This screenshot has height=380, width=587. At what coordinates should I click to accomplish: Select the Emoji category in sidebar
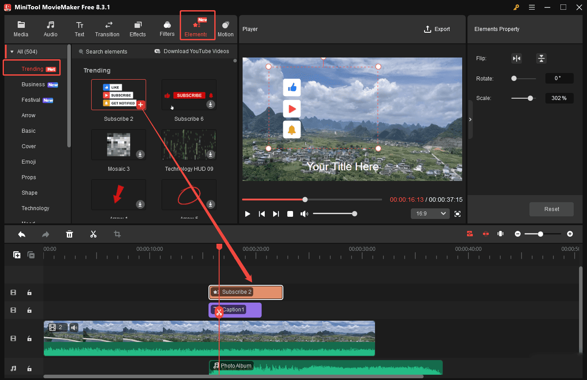click(28, 161)
